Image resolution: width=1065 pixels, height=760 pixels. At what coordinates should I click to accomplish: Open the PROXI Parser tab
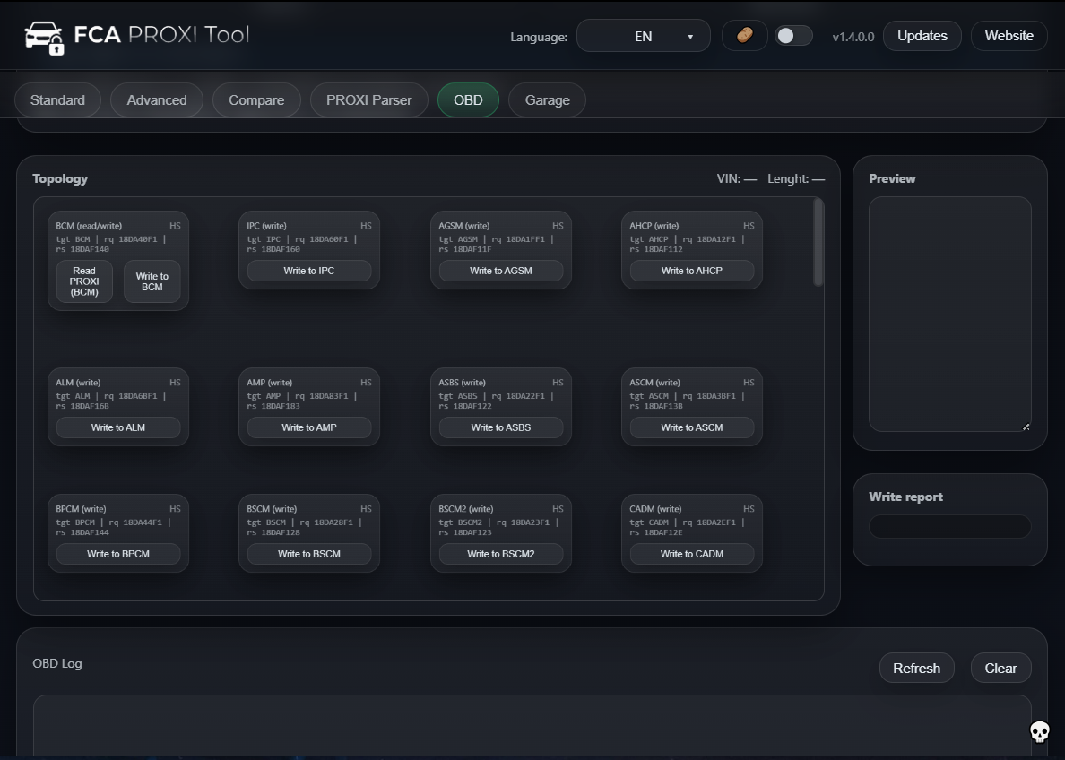368,99
